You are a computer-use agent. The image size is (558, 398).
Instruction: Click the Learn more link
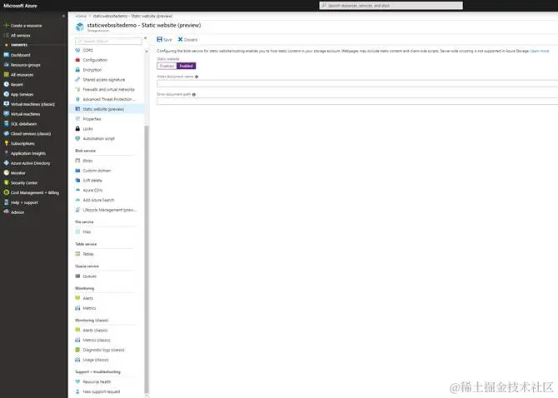point(540,51)
